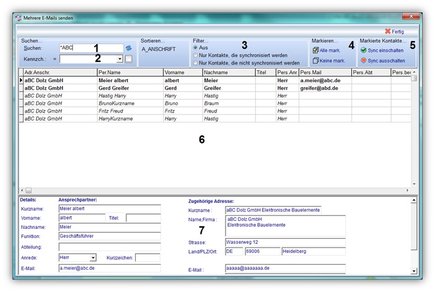Click the Land field DE
Screen dimensions: 435x292
pyautogui.click(x=234, y=251)
